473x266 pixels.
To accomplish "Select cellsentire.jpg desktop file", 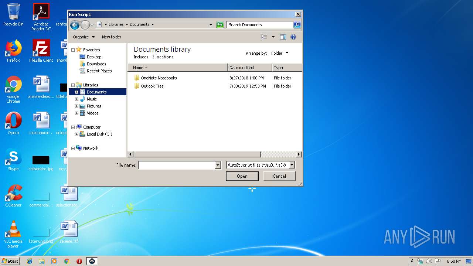I will [x=41, y=163].
